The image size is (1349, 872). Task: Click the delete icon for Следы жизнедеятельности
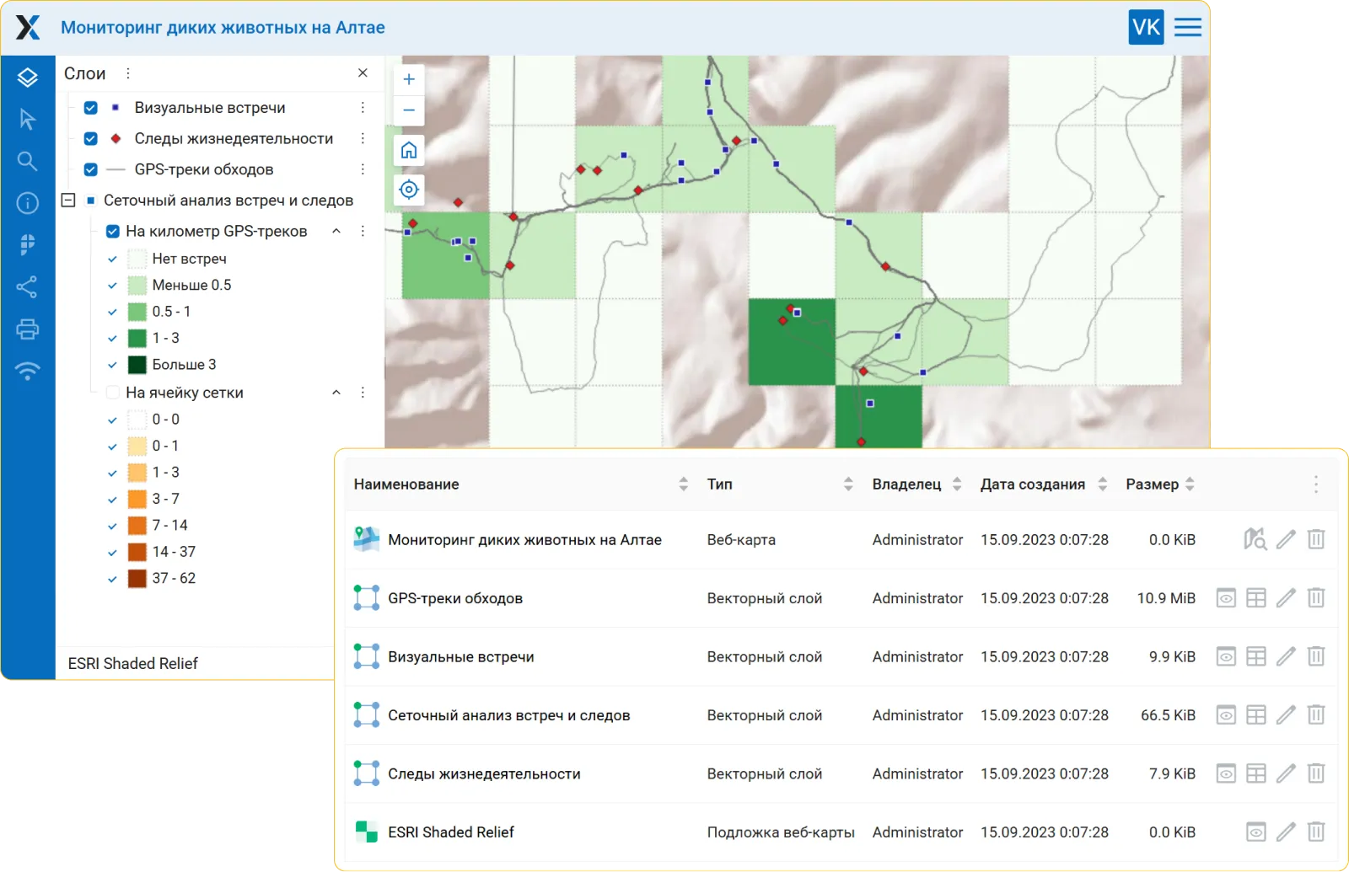[x=1316, y=773]
